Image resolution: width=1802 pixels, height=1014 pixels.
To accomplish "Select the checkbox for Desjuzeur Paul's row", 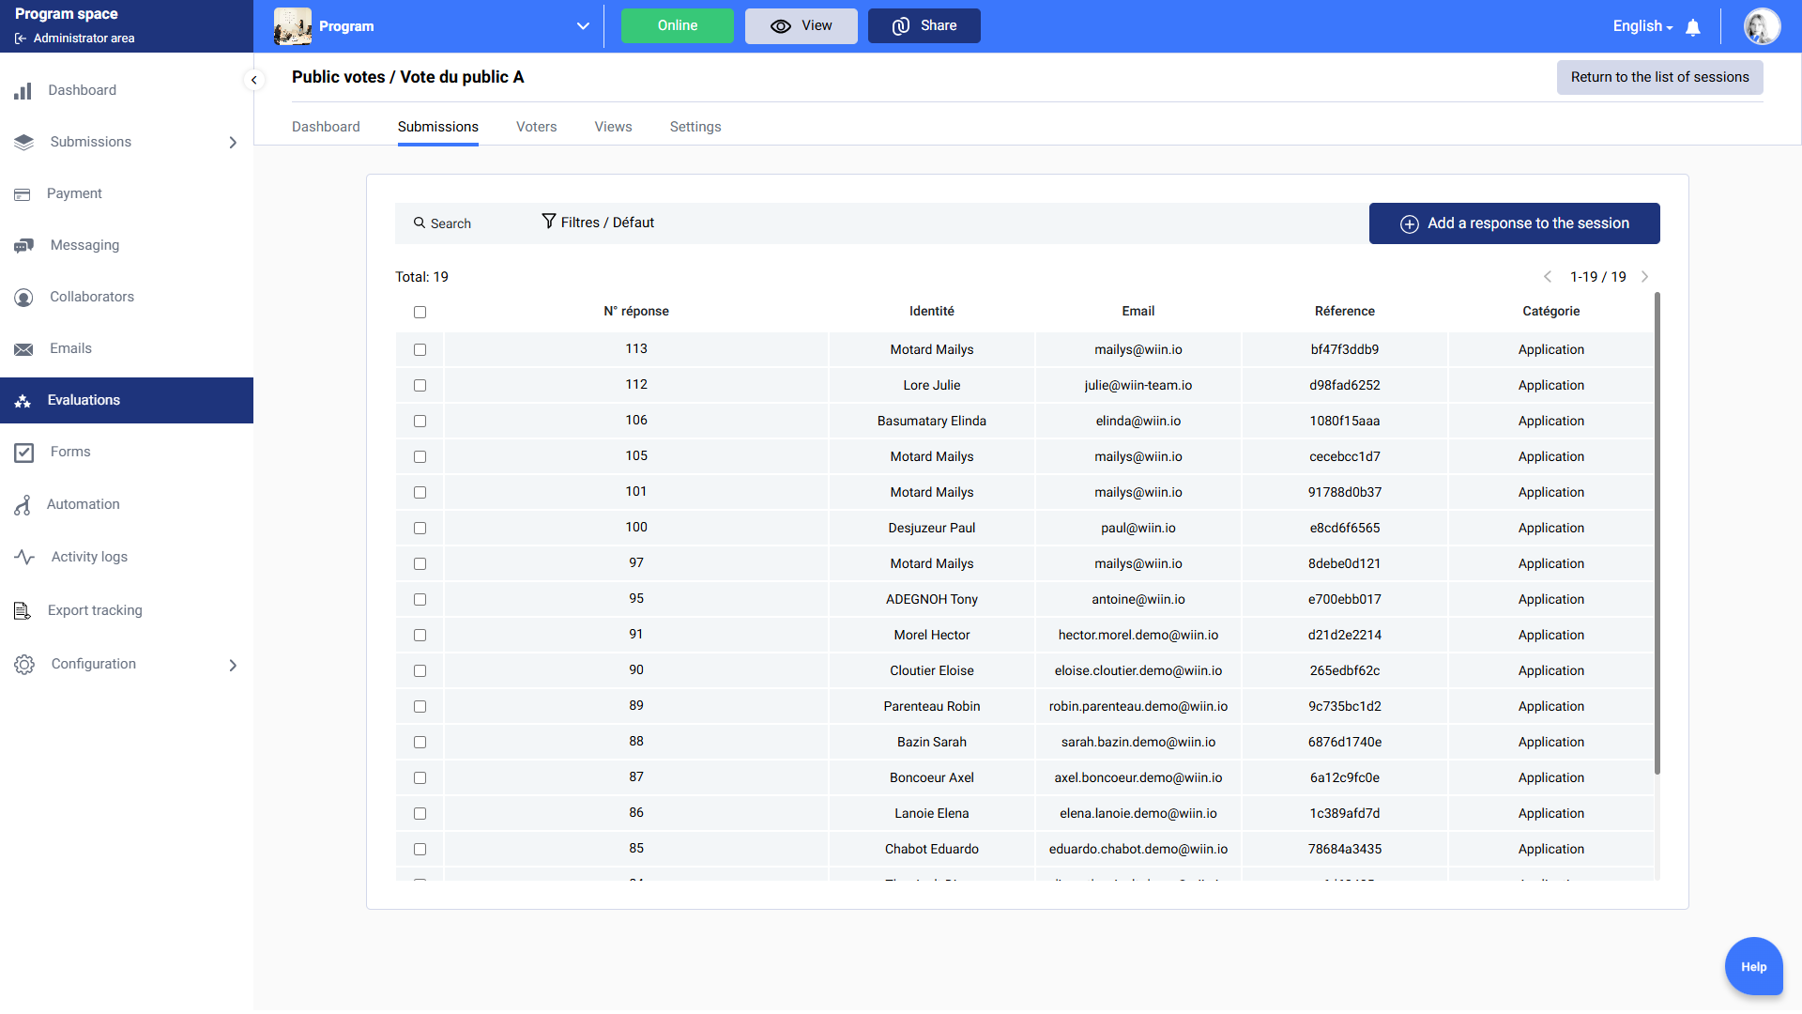I will click(x=420, y=528).
